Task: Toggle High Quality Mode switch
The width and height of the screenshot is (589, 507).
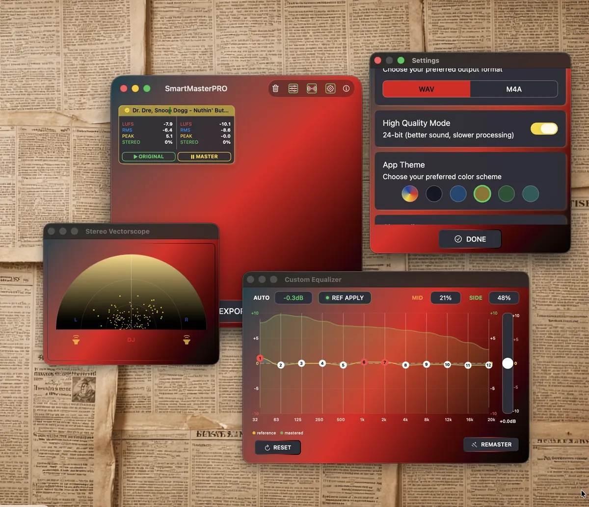Action: (x=544, y=129)
